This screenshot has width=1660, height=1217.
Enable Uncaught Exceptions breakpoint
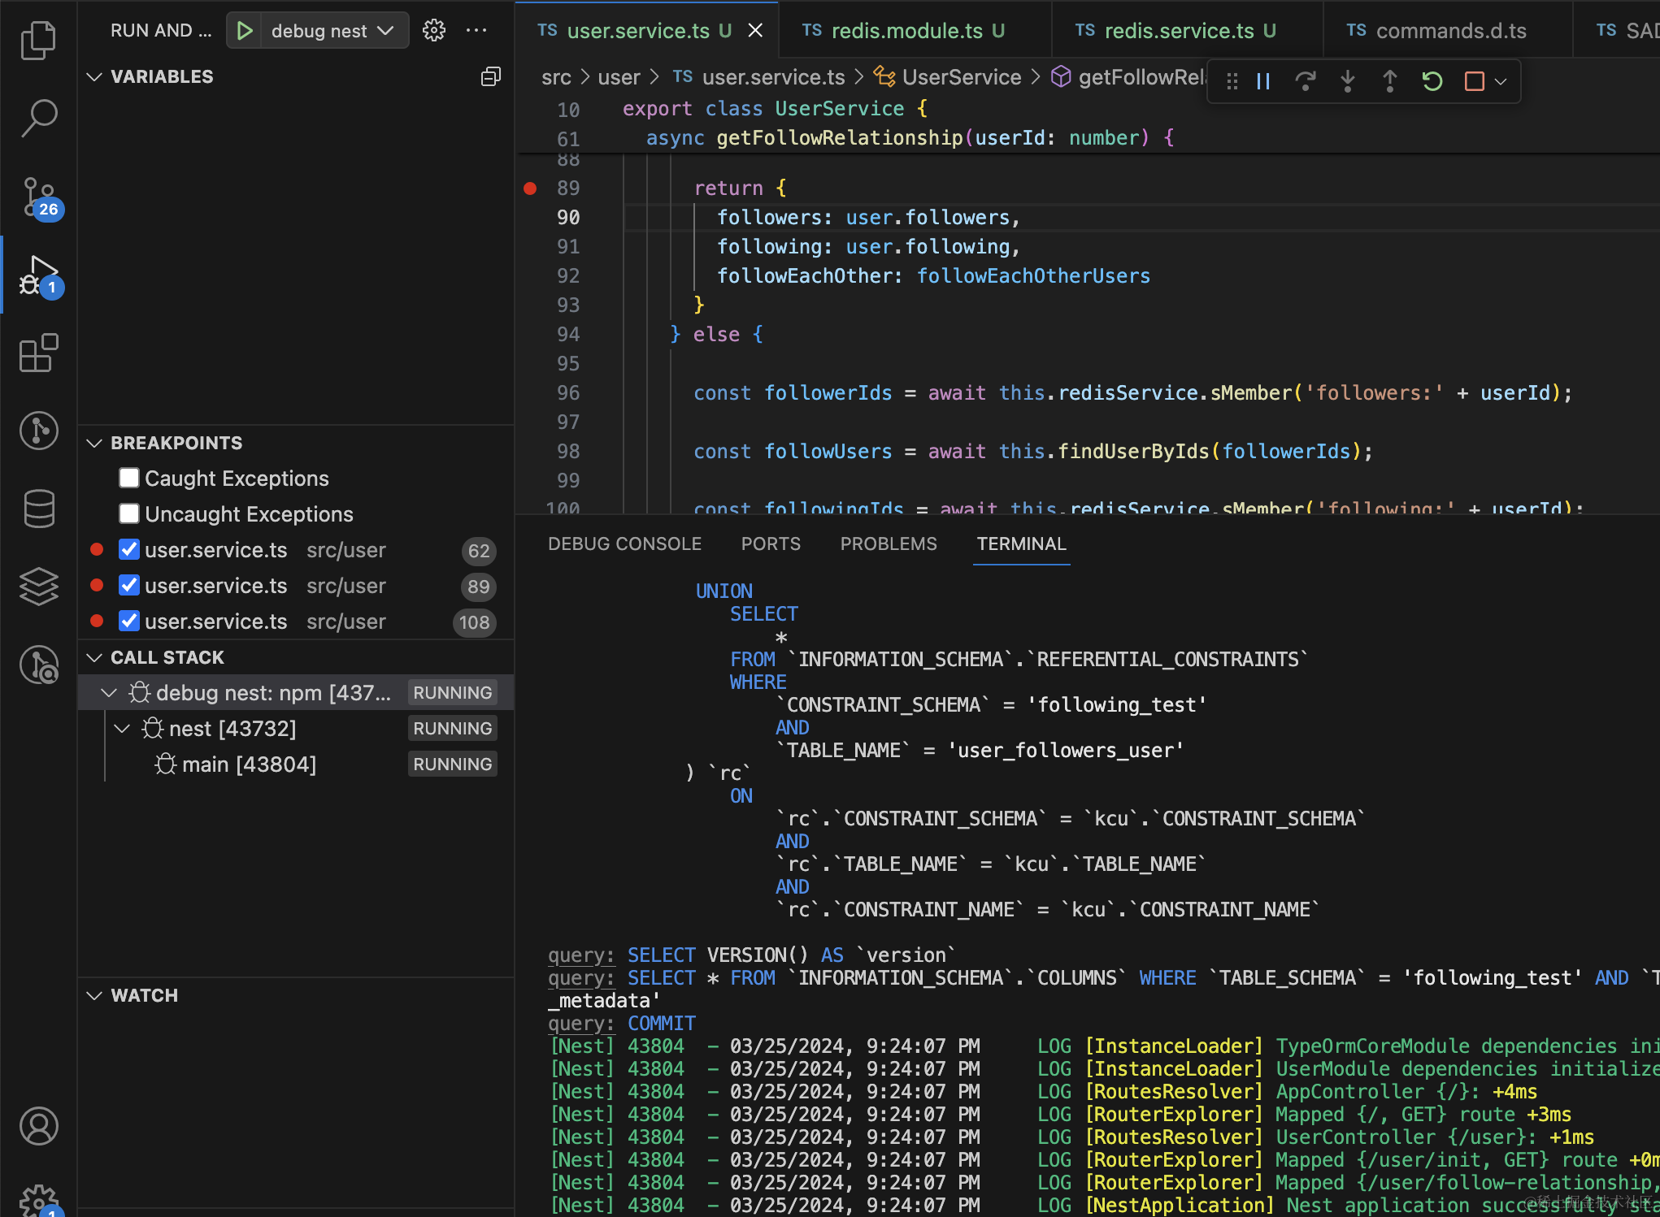[x=129, y=513]
